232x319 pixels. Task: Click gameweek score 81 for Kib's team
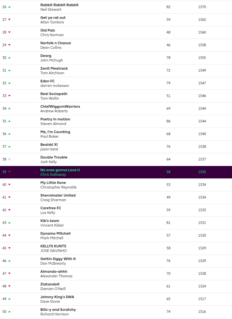(168, 223)
